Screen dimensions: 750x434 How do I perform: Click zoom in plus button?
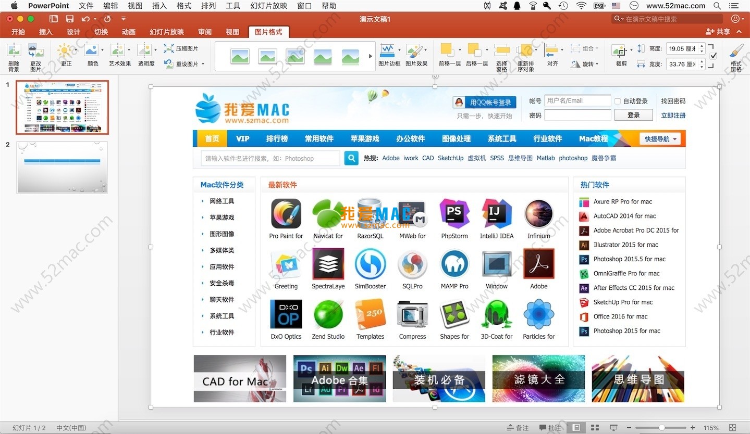click(x=693, y=428)
